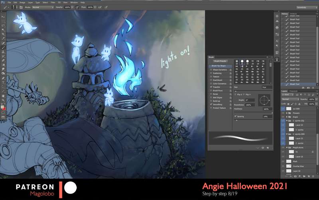Collapse the Magik stone layer group
This screenshot has height=200, width=319.
tap(287, 147)
